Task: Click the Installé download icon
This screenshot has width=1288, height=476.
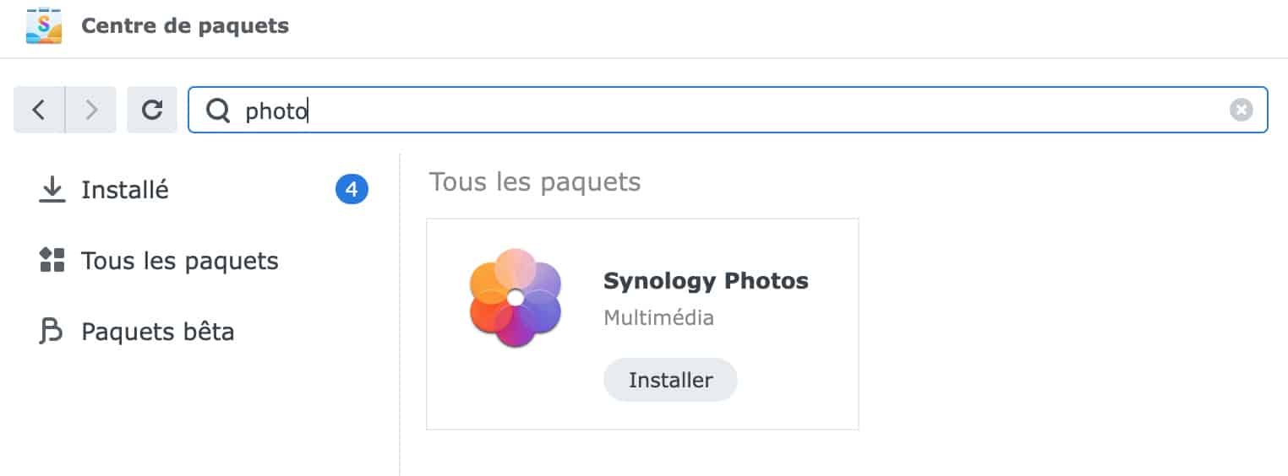Action: (52, 190)
